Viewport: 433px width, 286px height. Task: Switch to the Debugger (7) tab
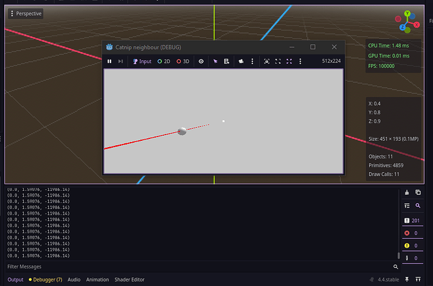pyautogui.click(x=45, y=280)
